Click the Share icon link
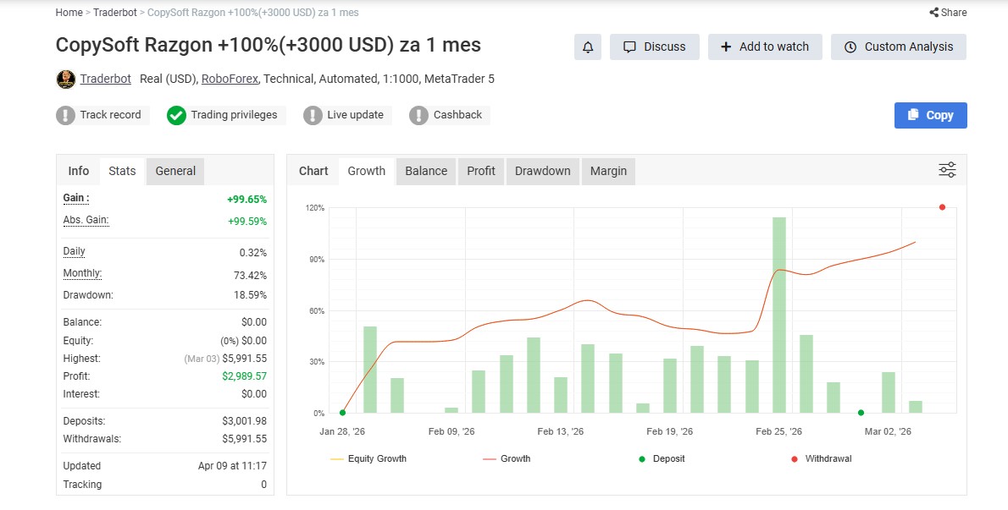The width and height of the screenshot is (1008, 510). click(948, 12)
